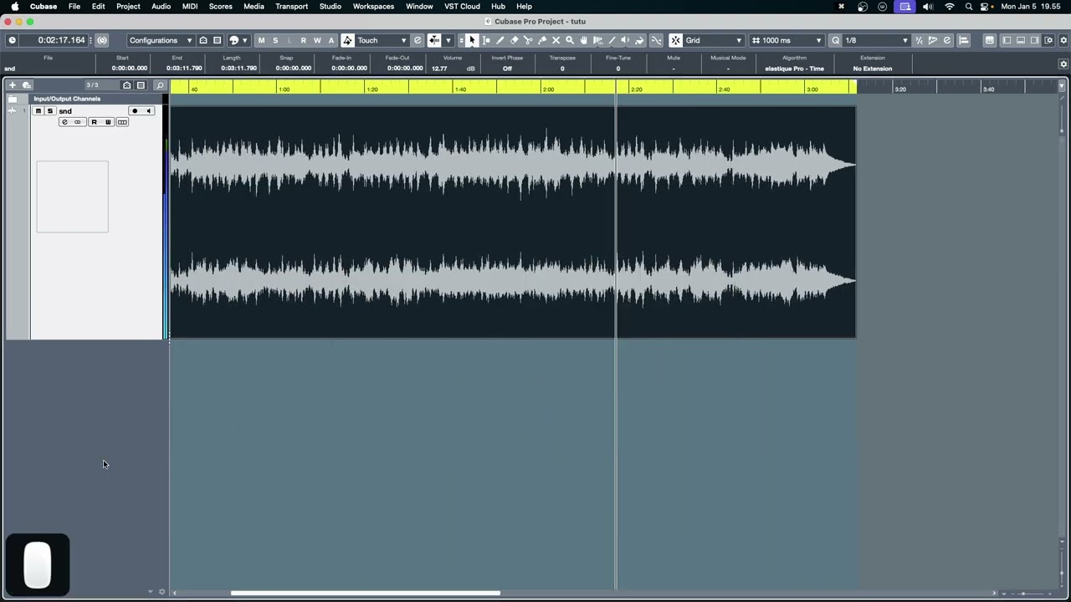Open Spotlight search in macOS menu bar
The height and width of the screenshot is (602, 1071).
[969, 7]
